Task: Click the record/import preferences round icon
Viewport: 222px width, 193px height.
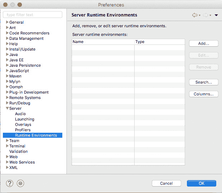Action: click(20, 183)
